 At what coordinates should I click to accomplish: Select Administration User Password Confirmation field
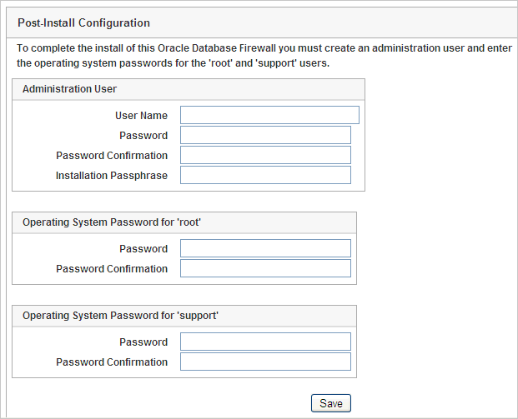click(x=265, y=155)
